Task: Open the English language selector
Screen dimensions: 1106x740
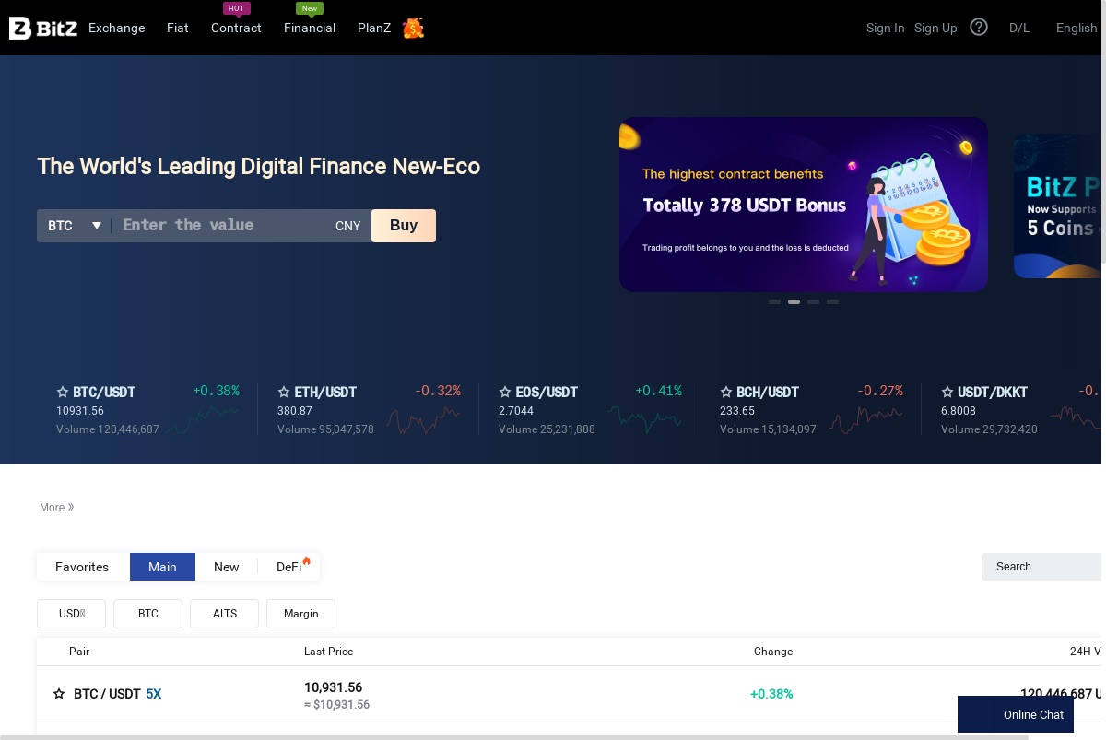Action: coord(1077,28)
